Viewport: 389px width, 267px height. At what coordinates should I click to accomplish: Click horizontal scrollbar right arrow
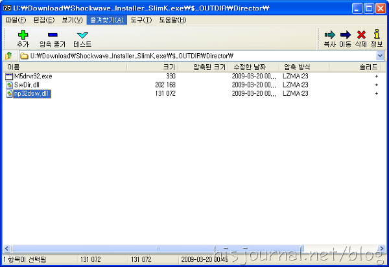[x=381, y=248]
